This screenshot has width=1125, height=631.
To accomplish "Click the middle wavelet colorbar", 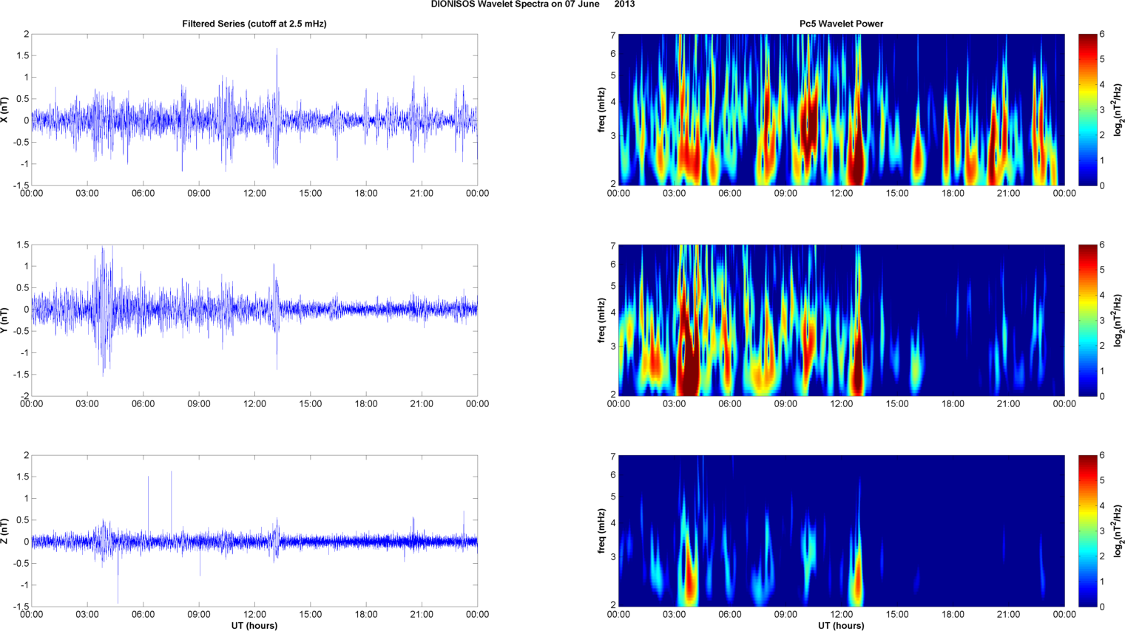I will [x=1087, y=320].
